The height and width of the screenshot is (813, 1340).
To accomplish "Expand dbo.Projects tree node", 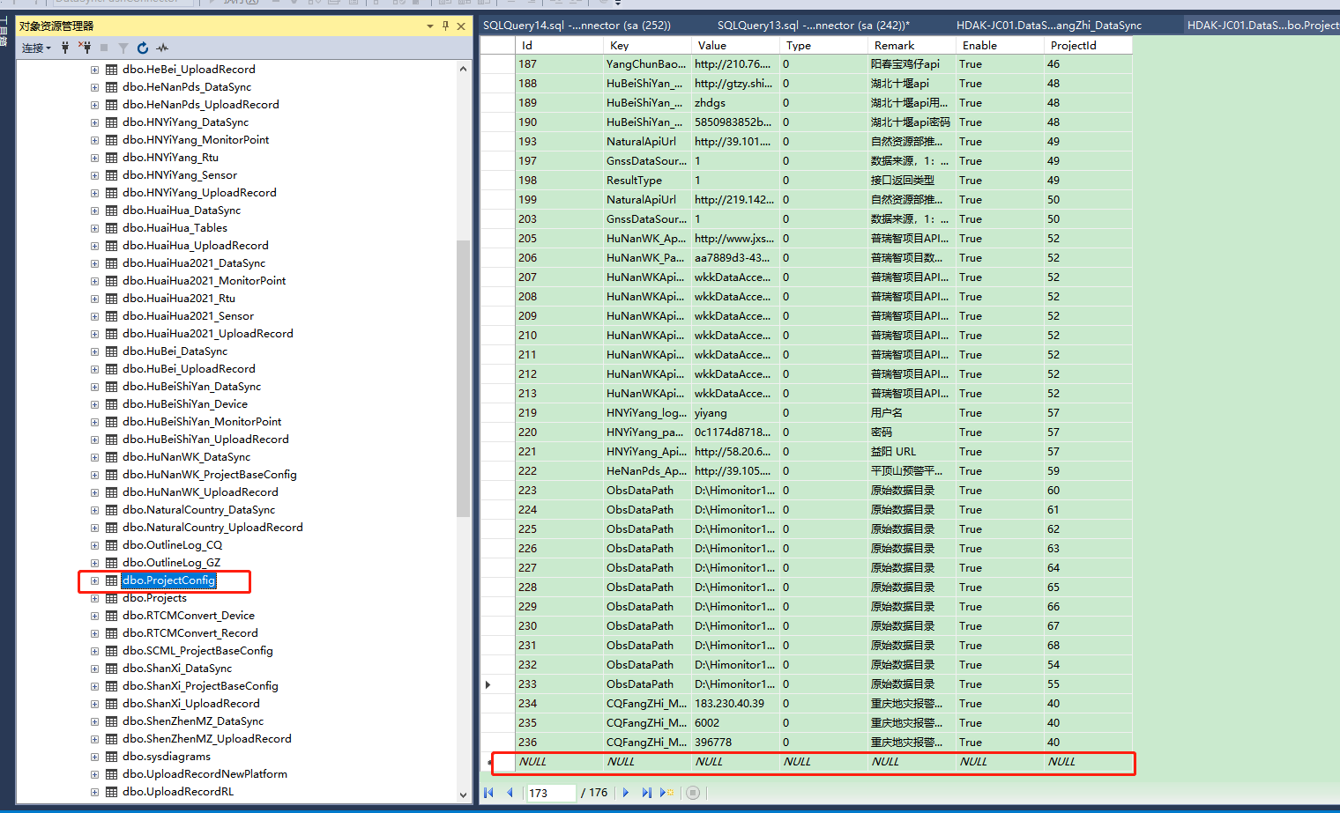I will pos(94,598).
